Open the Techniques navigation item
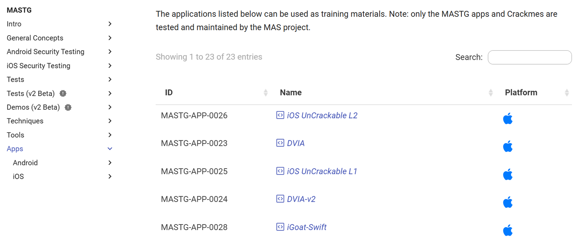The width and height of the screenshot is (576, 243). (x=25, y=121)
